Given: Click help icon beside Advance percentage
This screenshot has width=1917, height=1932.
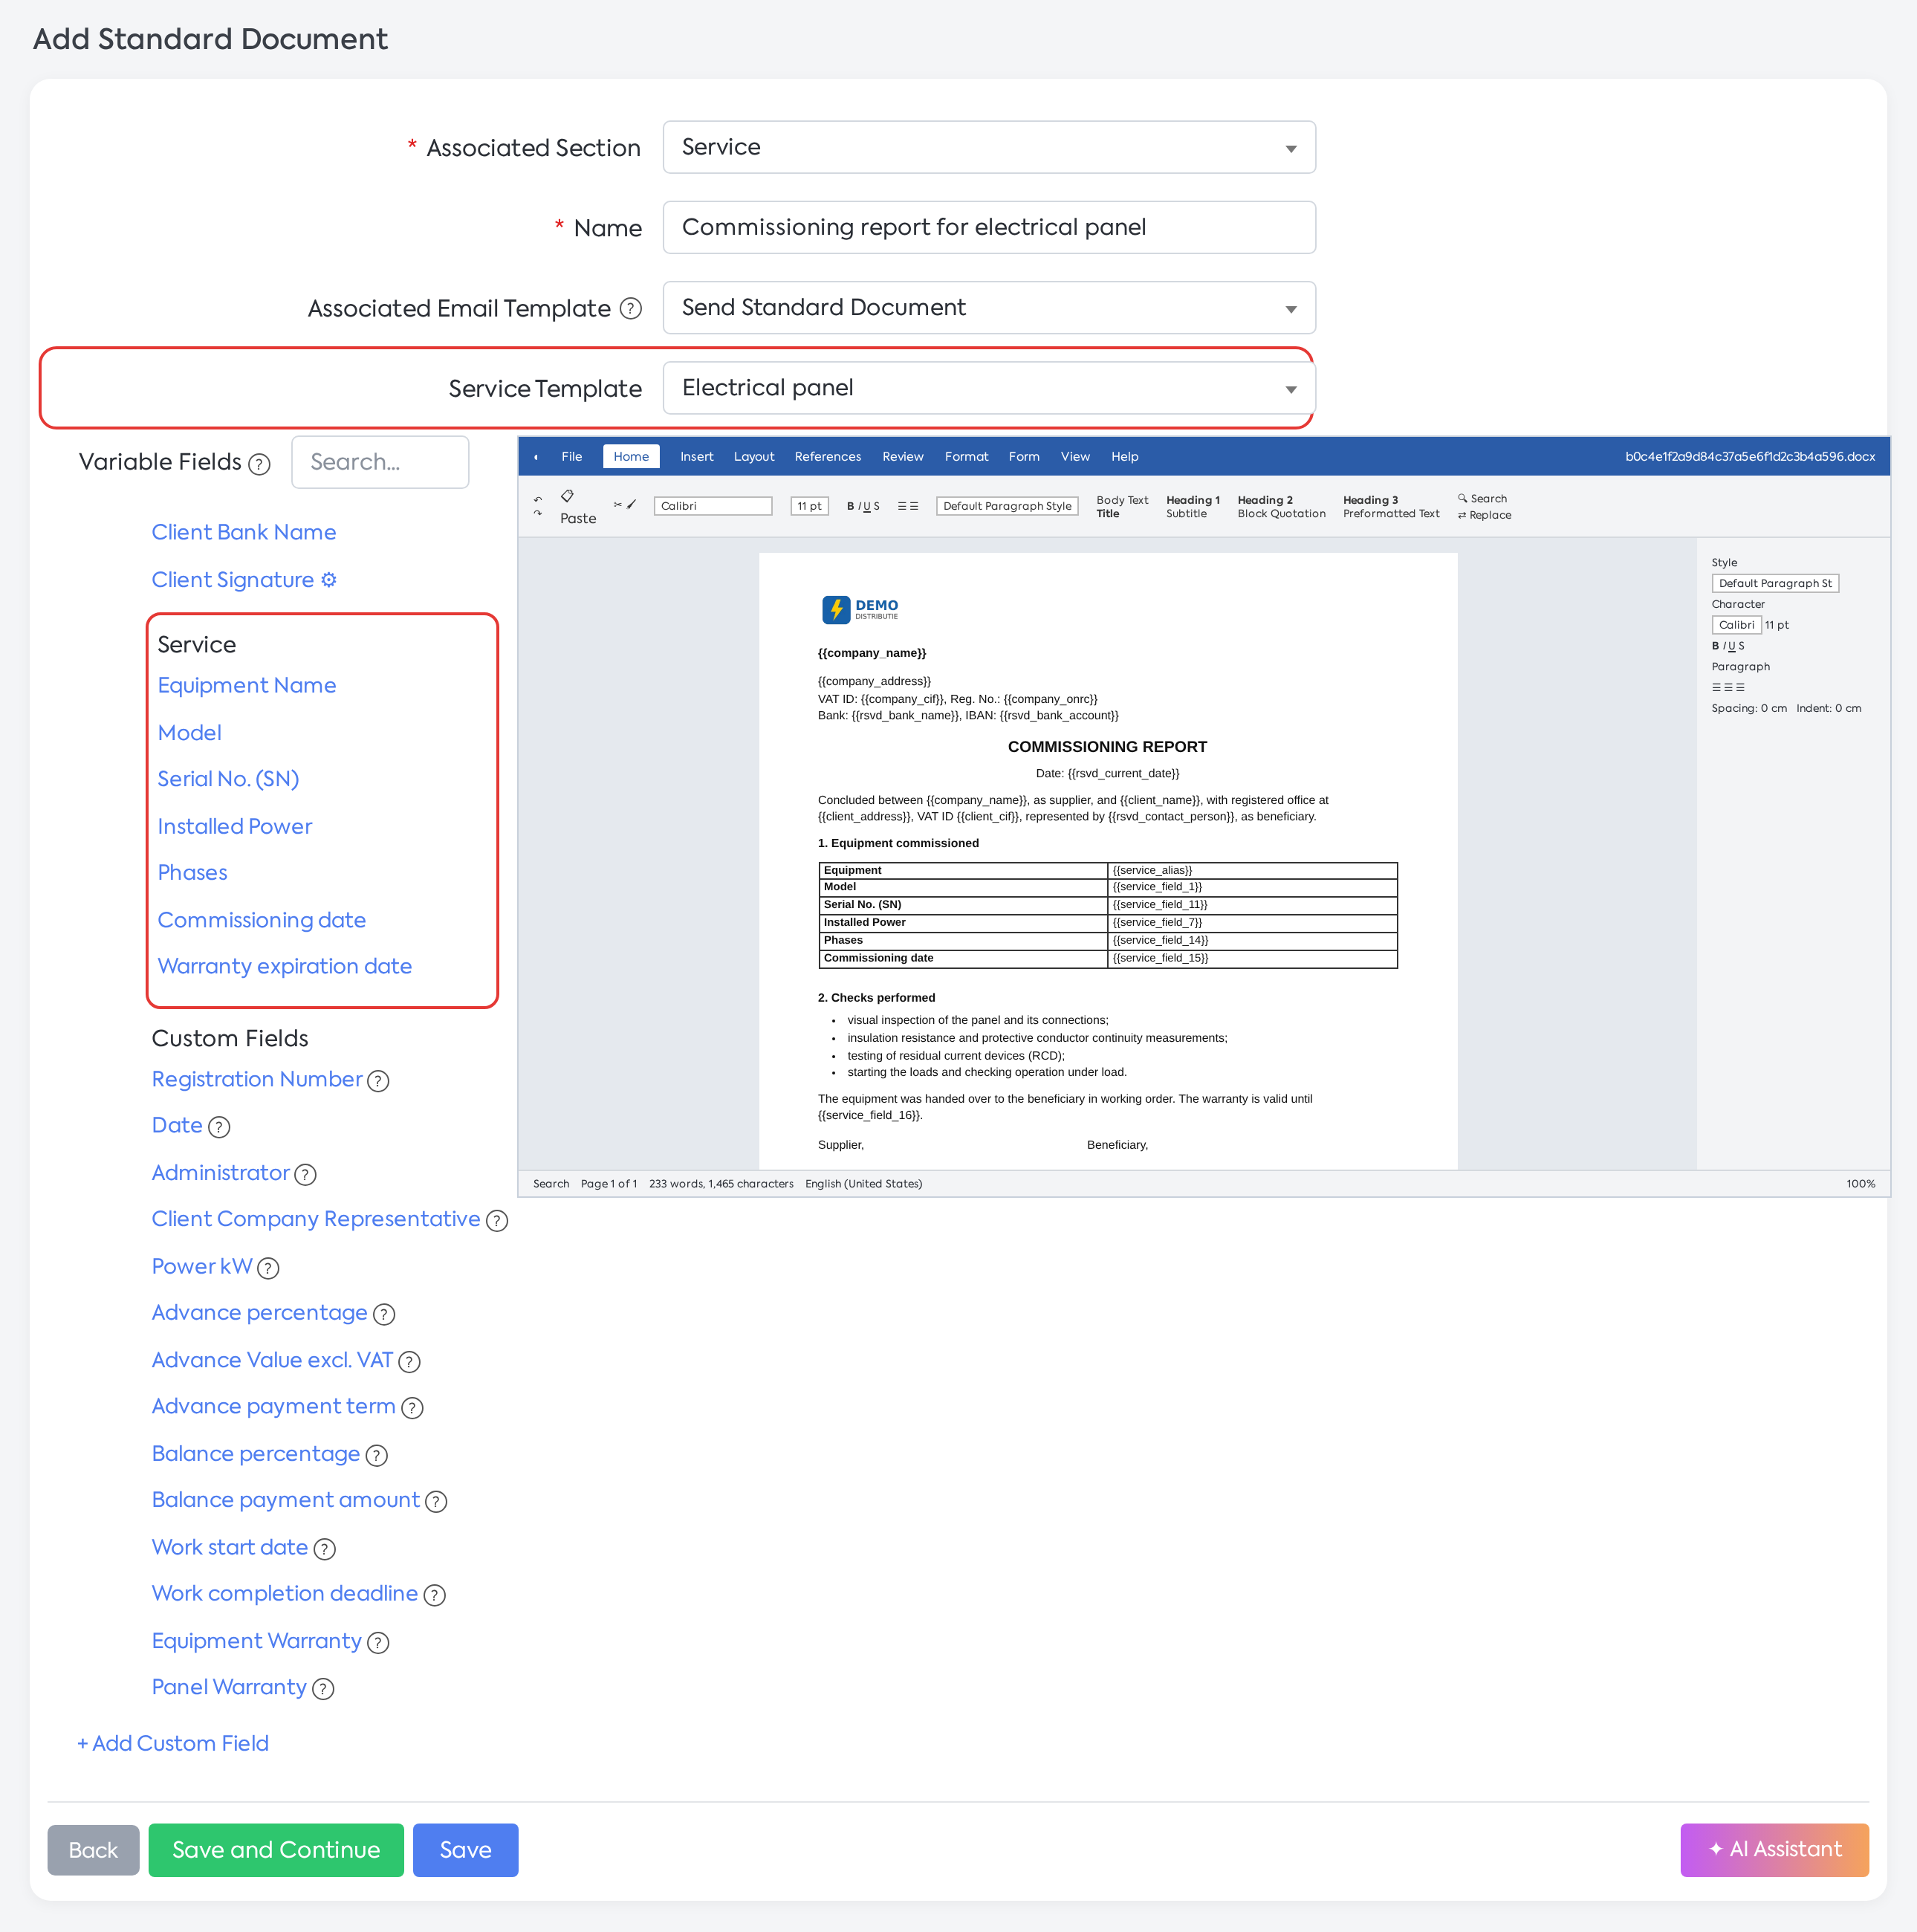Looking at the screenshot, I should tap(384, 1314).
